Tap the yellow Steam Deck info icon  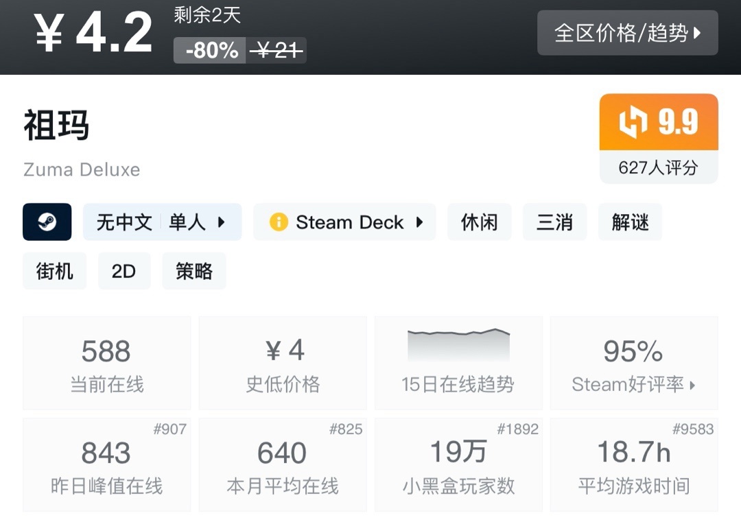[x=279, y=222]
